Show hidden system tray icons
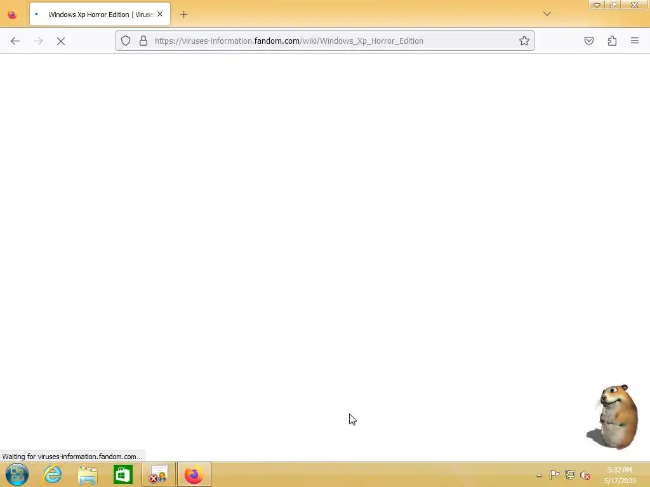The width and height of the screenshot is (650, 487). click(x=539, y=475)
